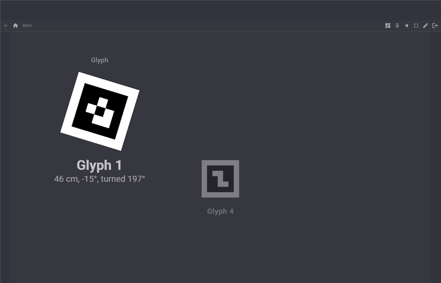Log out using the exit icon

435,25
